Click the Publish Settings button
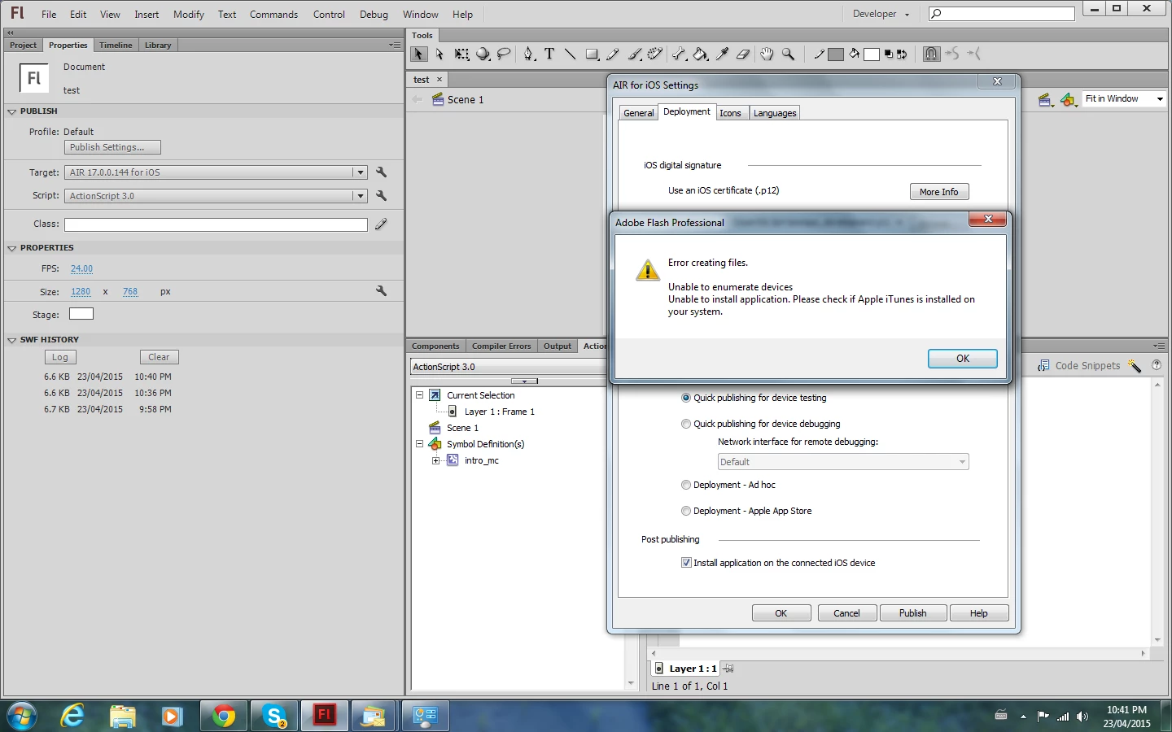The width and height of the screenshot is (1172, 732). [112, 147]
